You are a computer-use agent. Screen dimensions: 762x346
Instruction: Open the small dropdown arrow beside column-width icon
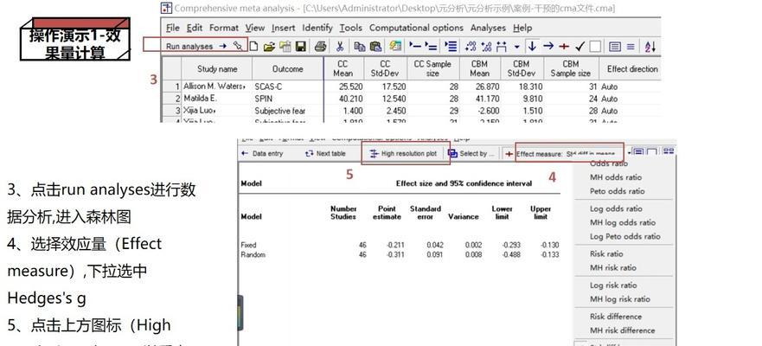coord(517,47)
